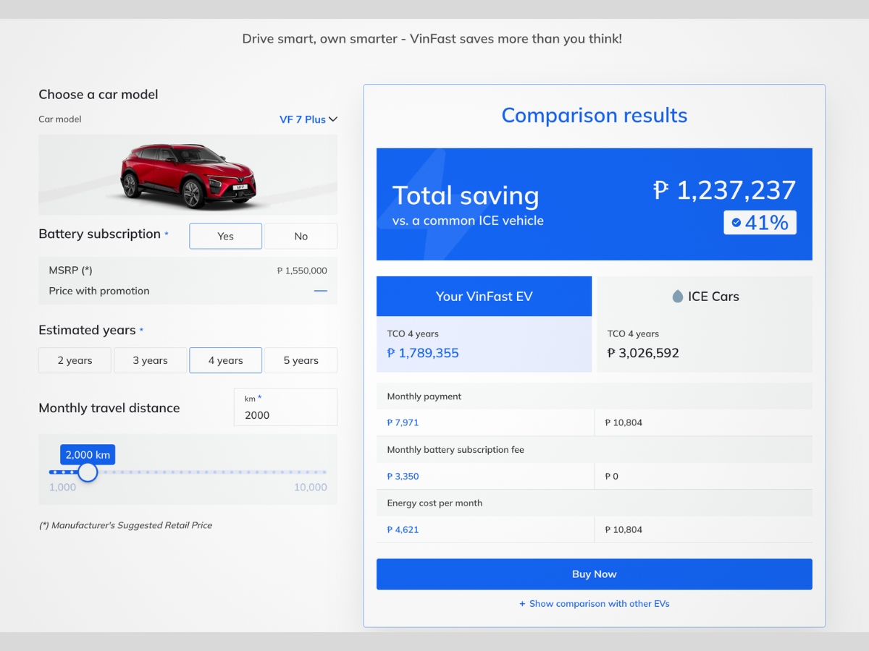
Task: Click the Comparison results heading
Action: click(x=595, y=115)
